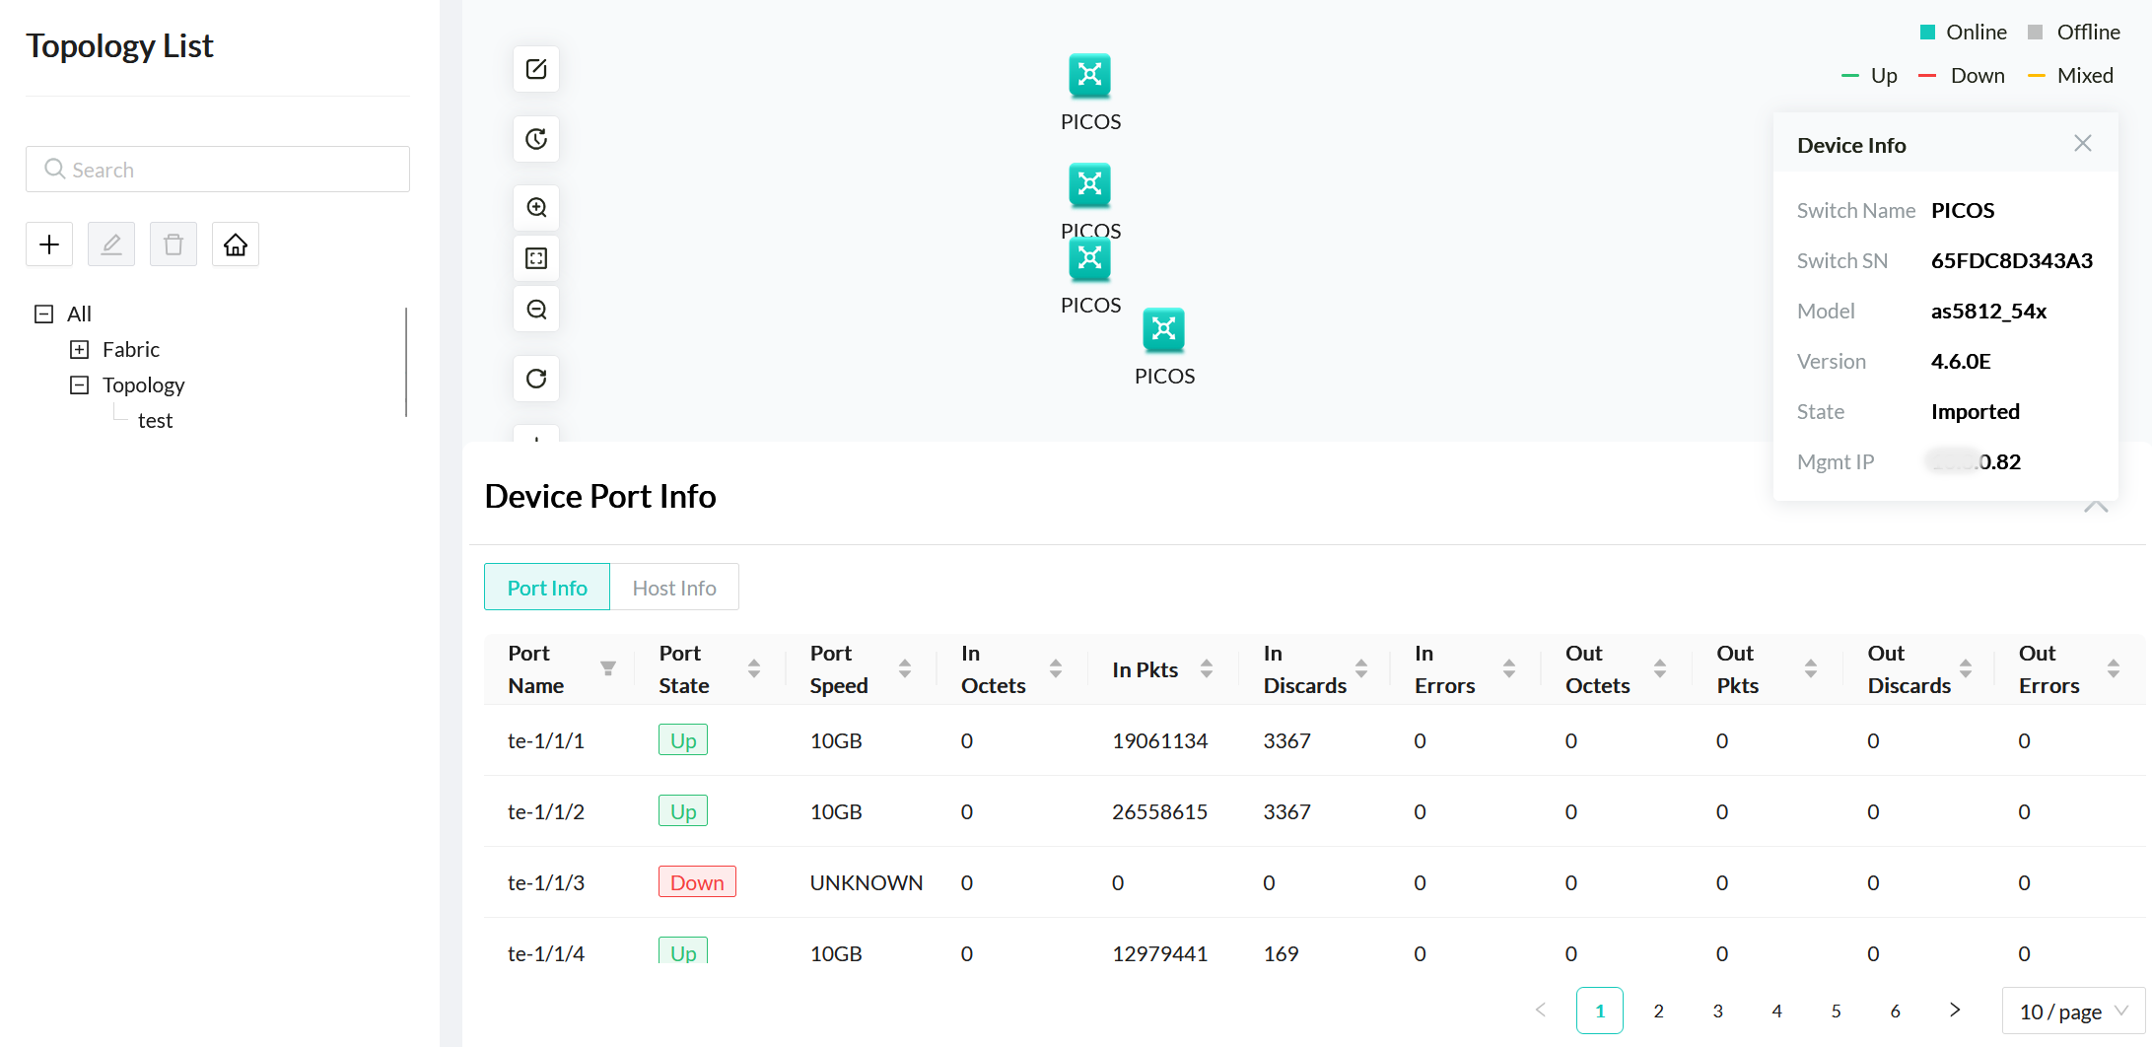Expand the Fabric tree node
The image size is (2152, 1047).
[x=80, y=350]
